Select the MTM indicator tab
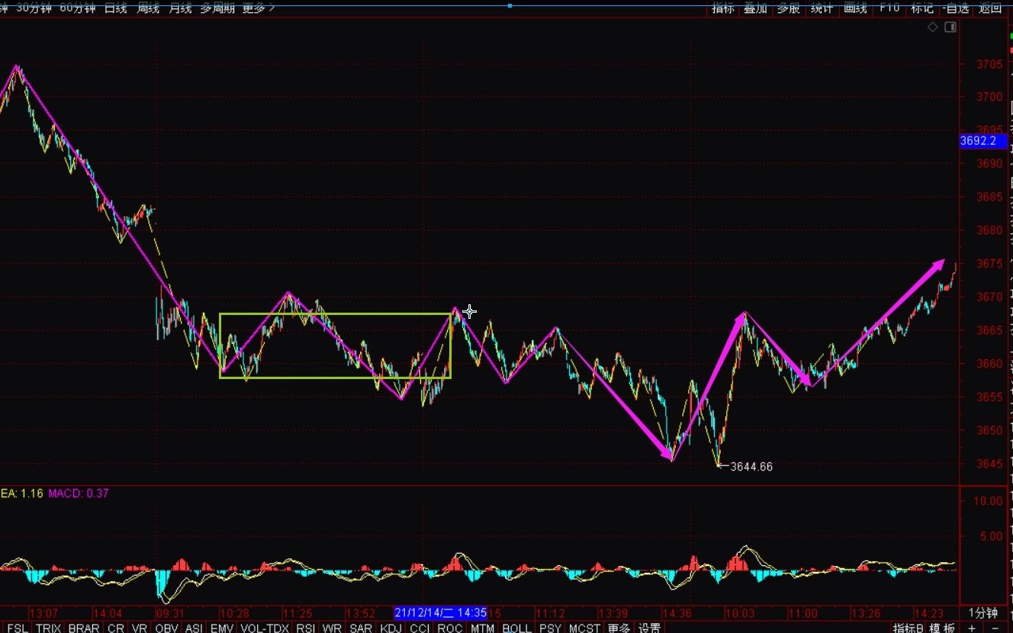The height and width of the screenshot is (633, 1013). tap(482, 628)
